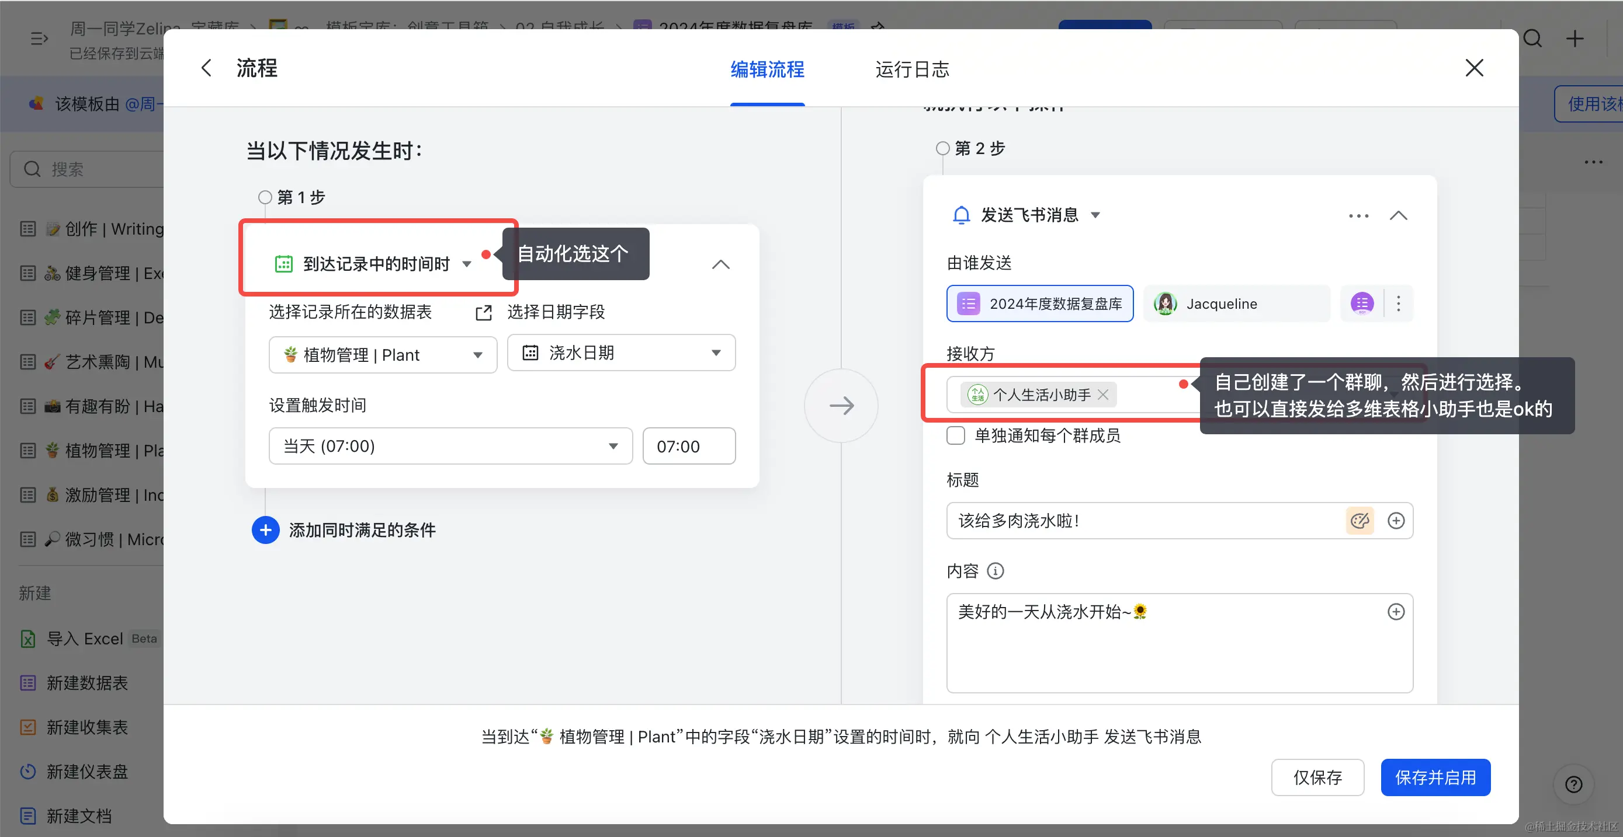Click plus icon inside the 标题 field
Screen dimensions: 1623x837
[1396, 521]
